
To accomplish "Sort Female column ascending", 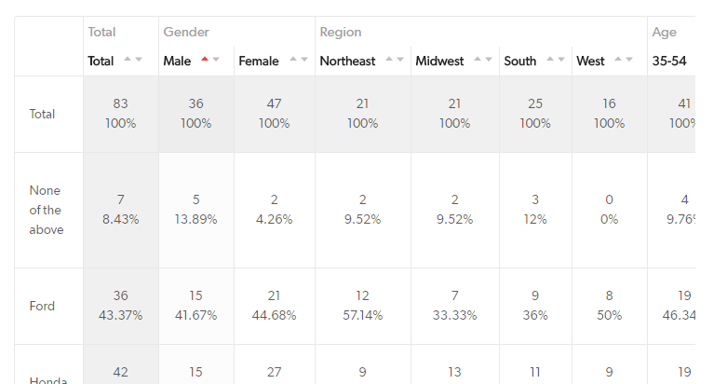I will 293,60.
